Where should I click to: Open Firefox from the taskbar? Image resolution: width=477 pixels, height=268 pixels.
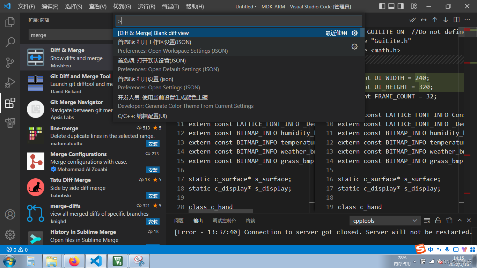click(x=74, y=261)
